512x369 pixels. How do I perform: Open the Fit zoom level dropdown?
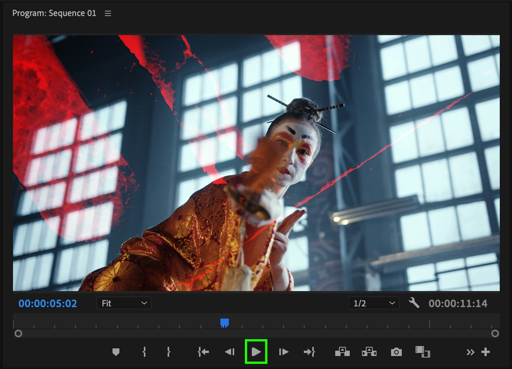click(x=124, y=303)
